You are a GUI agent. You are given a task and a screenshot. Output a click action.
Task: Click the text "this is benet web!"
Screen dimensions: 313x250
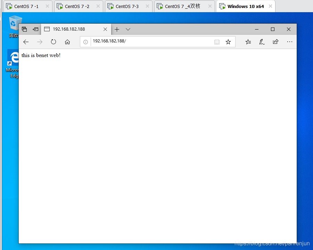pyautogui.click(x=41, y=55)
